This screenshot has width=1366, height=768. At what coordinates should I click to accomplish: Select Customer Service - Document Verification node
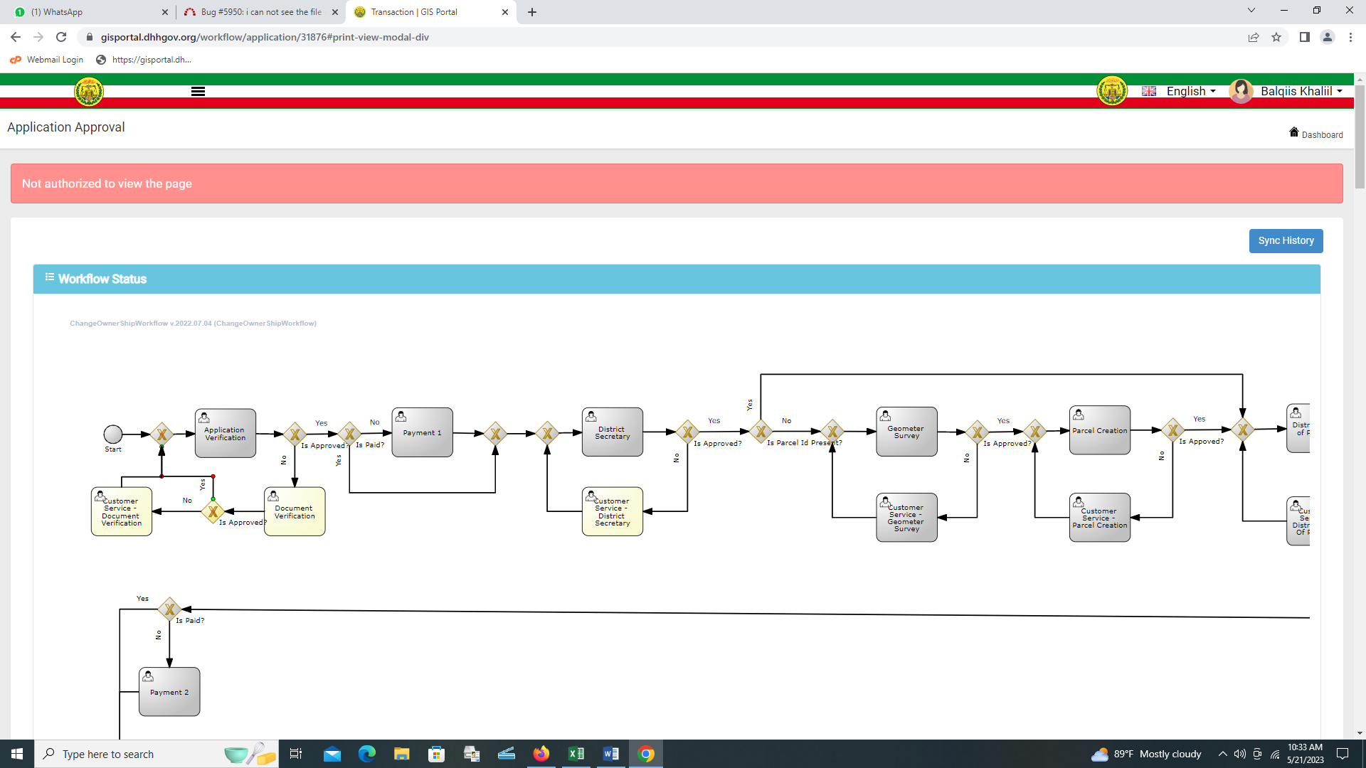122,511
